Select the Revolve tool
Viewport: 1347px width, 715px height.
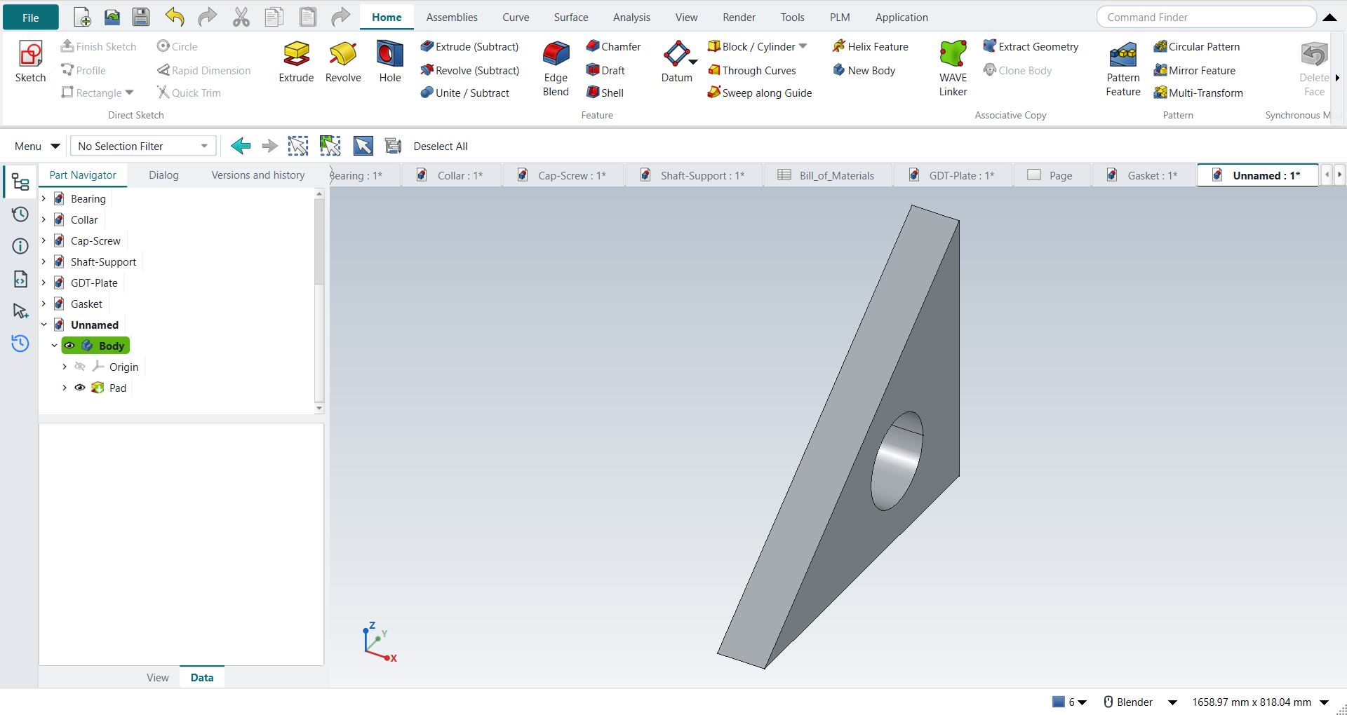[x=343, y=62]
